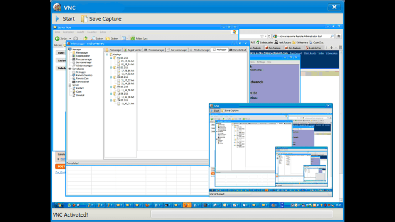Image resolution: width=395 pixels, height=222 pixels.
Task: Click Save Capture in the main VNC toolbar
Action: pyautogui.click(x=101, y=19)
